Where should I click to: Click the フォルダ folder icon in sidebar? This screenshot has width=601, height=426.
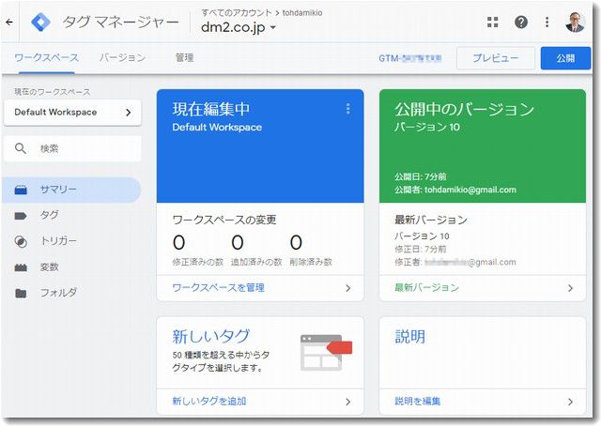coord(21,294)
